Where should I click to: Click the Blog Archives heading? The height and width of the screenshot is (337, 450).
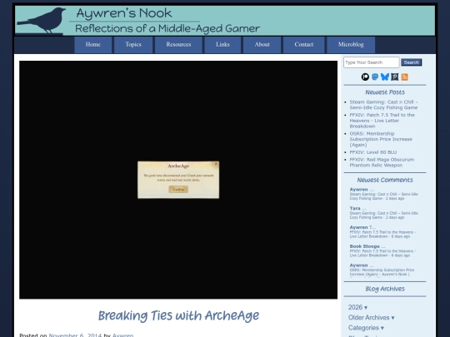385,289
